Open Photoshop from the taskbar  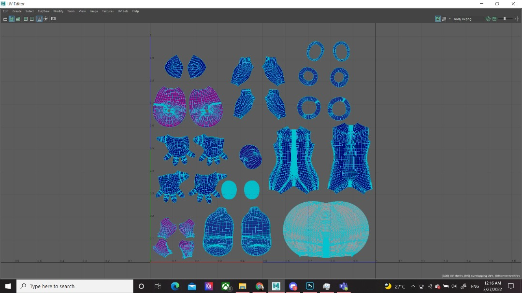[309, 286]
